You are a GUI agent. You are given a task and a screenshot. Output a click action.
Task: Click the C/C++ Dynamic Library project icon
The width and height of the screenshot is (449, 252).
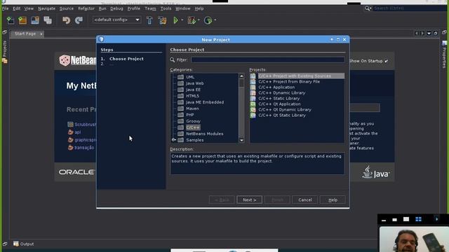click(x=253, y=93)
